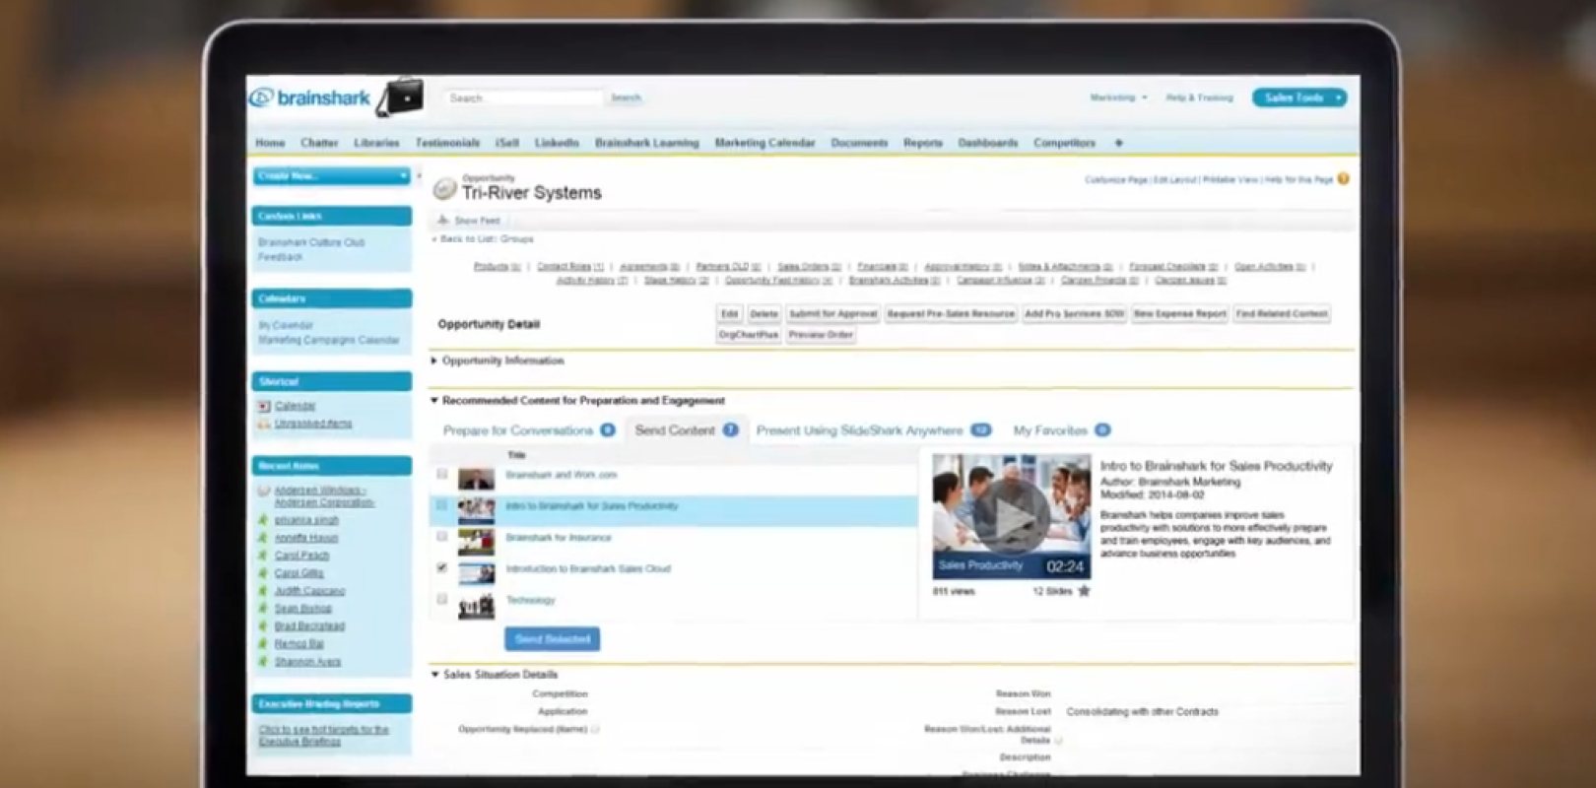Switch to Present Using SlideShark Anywhere tab
The height and width of the screenshot is (788, 1596).
[x=873, y=430]
